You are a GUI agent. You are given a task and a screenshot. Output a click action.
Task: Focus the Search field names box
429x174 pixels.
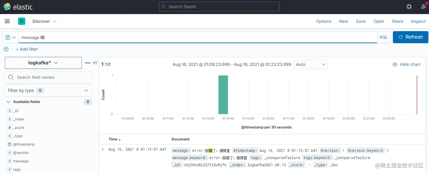coord(48,77)
